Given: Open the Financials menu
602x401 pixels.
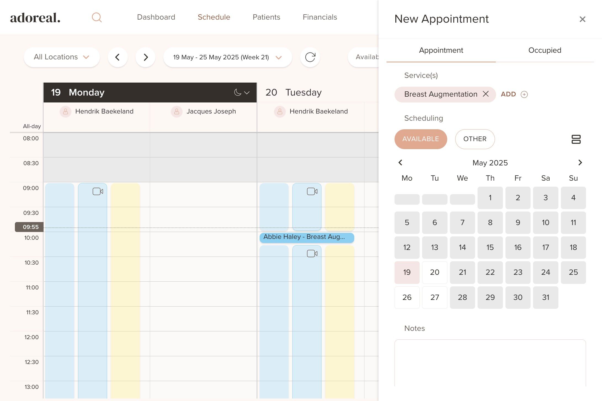Looking at the screenshot, I should [319, 17].
